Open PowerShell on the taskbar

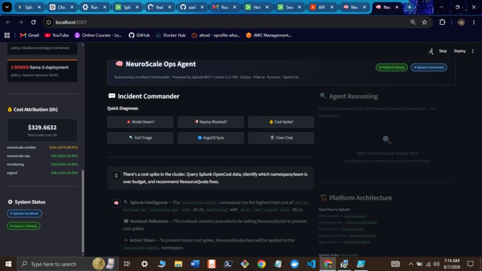pos(228,264)
